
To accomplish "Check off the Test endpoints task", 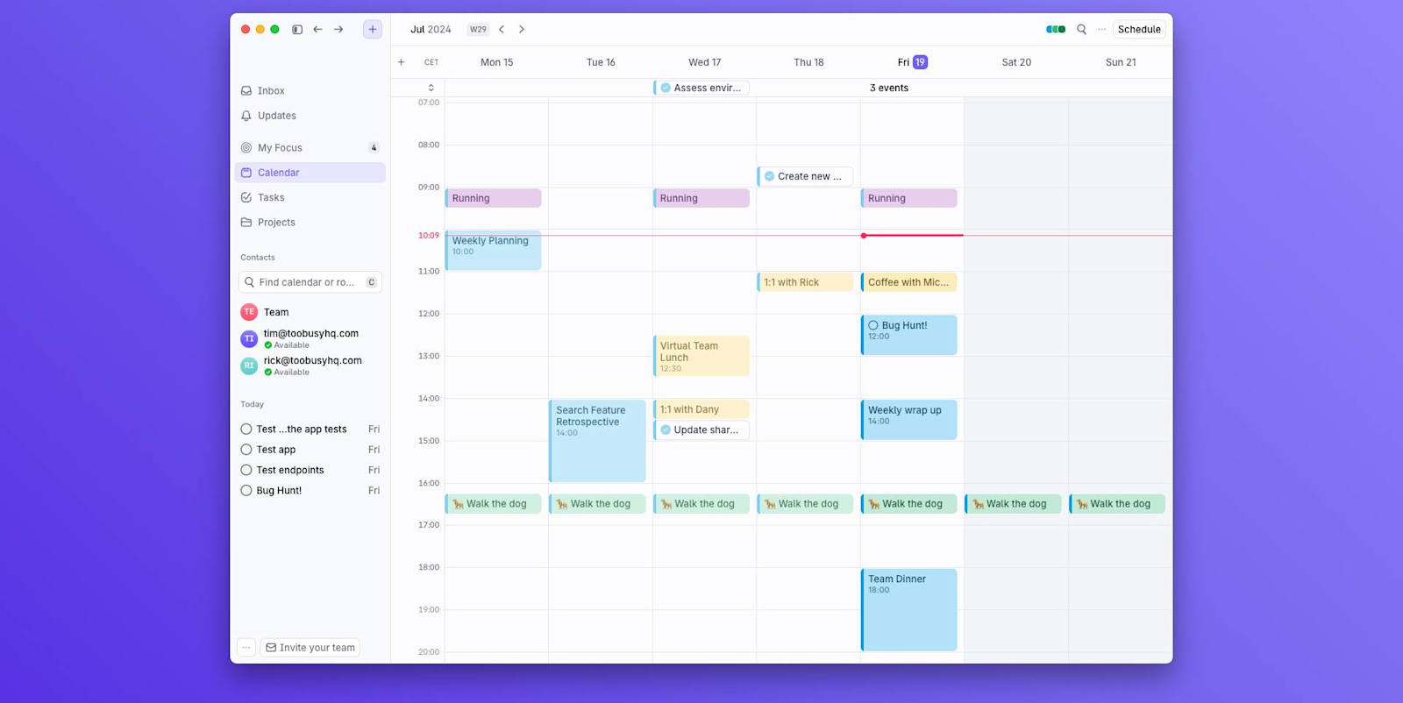I will coord(246,471).
